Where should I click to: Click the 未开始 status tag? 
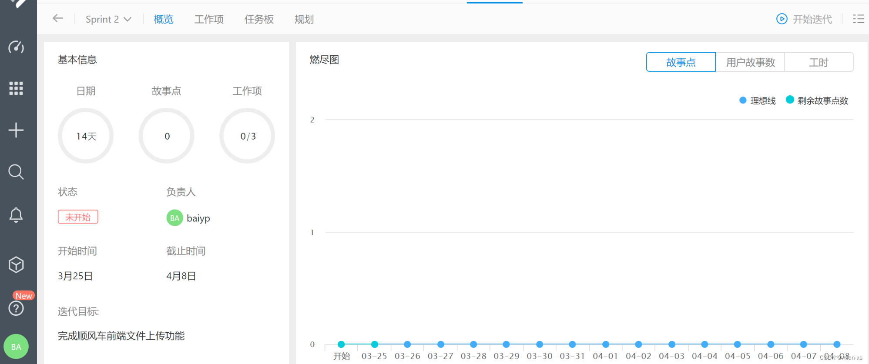pyautogui.click(x=78, y=217)
